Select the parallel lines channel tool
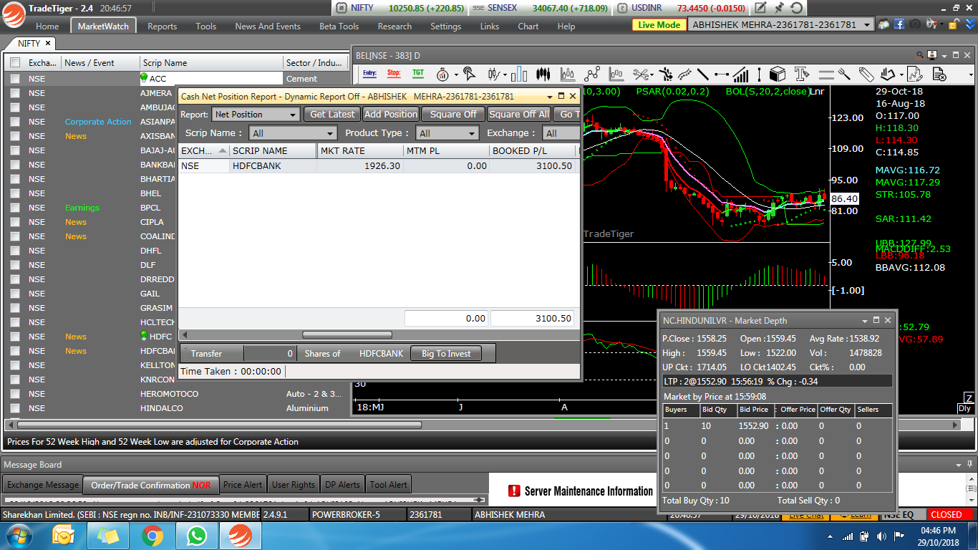This screenshot has height=550, width=978. (826, 74)
